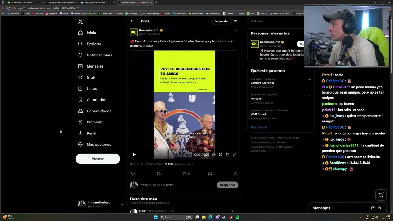Click Responder button at post header
Viewport: 393px width, 221px height.
pos(221,21)
